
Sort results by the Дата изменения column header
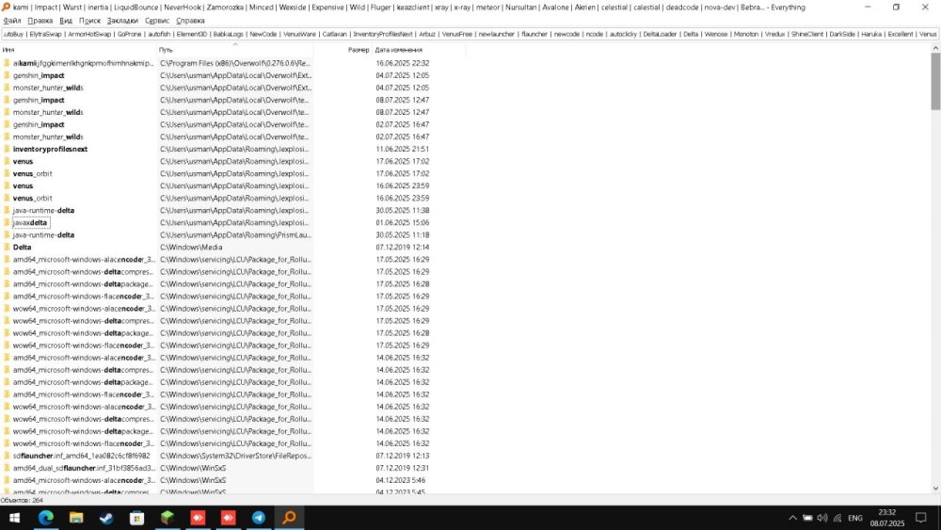(419, 50)
